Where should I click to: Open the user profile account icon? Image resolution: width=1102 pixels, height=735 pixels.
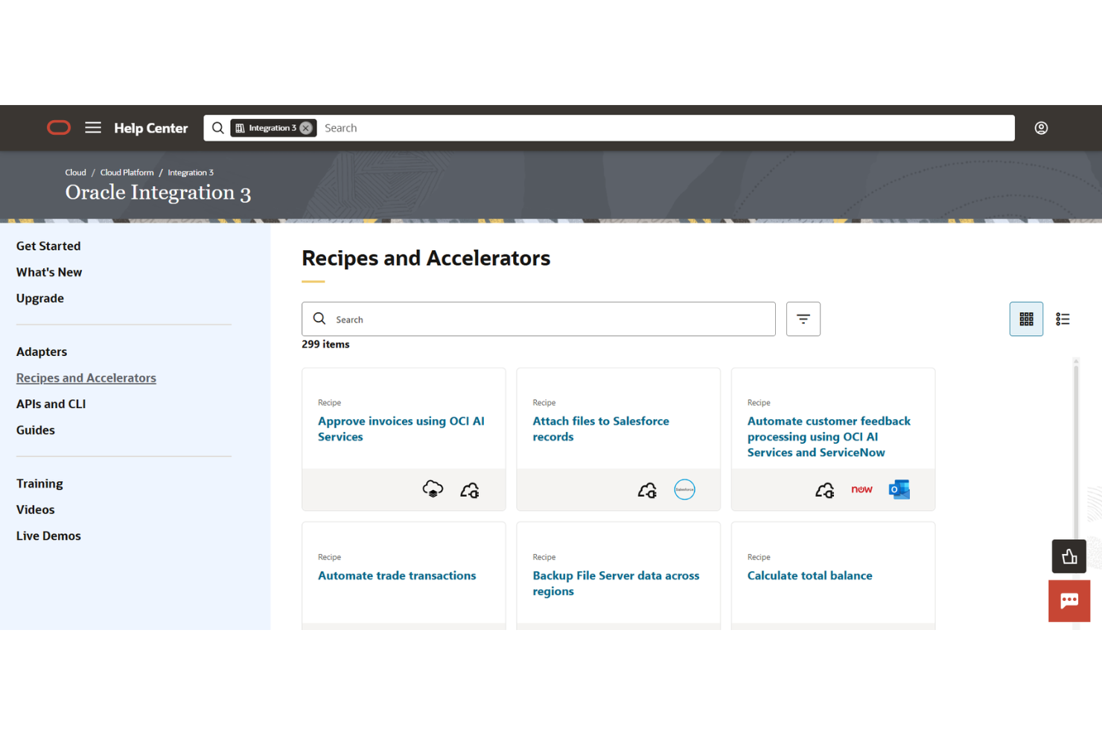click(1041, 128)
